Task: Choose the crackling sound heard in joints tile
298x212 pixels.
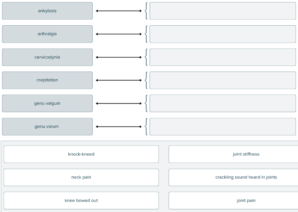Action: [234, 177]
